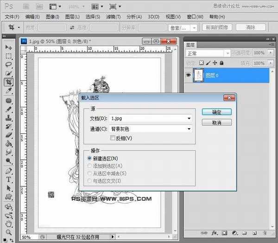Select the Rectangular Marquee tool
Image resolution: width=278 pixels, height=243 pixels.
[x=8, y=56]
